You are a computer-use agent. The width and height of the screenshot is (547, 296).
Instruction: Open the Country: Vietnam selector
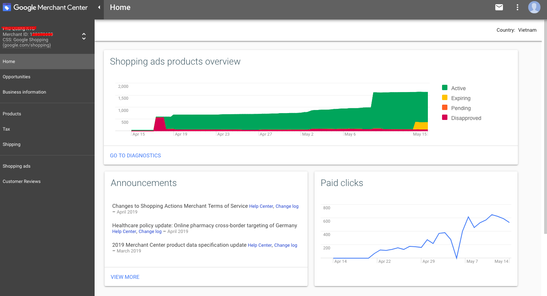click(x=516, y=30)
